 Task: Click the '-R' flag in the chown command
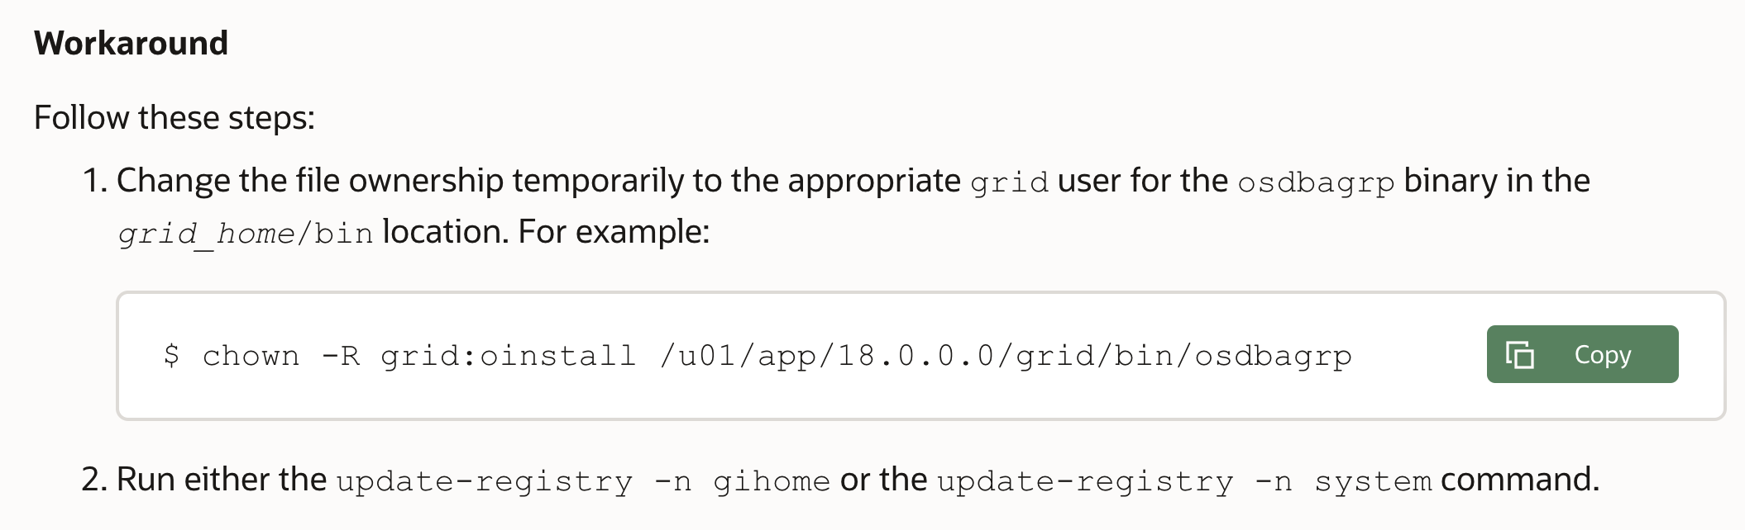[341, 356]
